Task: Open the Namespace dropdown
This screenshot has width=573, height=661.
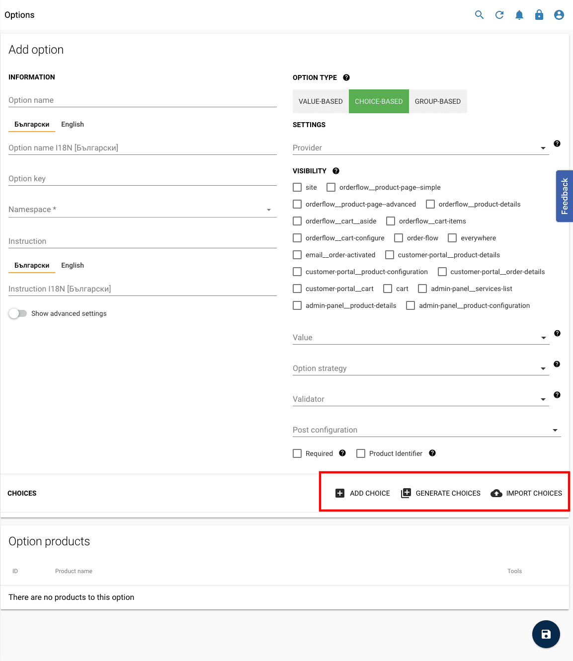Action: pyautogui.click(x=268, y=210)
